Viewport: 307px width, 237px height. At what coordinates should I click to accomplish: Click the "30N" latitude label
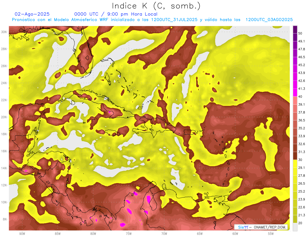click(x=4, y=32)
